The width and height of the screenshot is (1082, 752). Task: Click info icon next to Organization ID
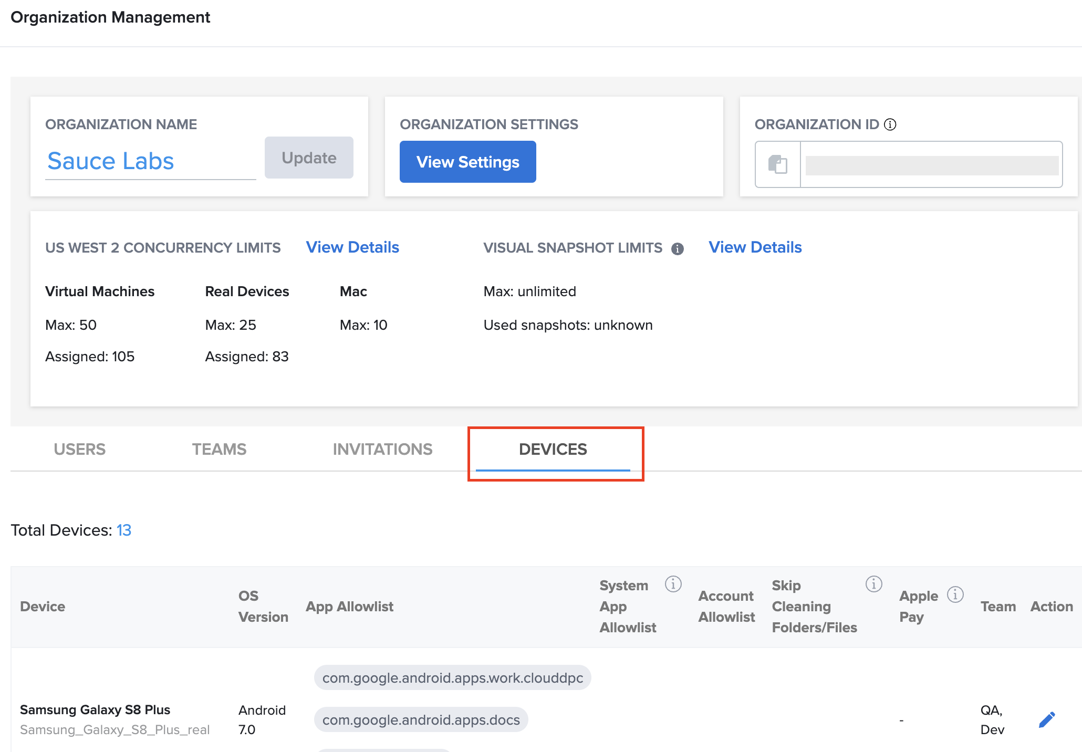[x=890, y=124]
